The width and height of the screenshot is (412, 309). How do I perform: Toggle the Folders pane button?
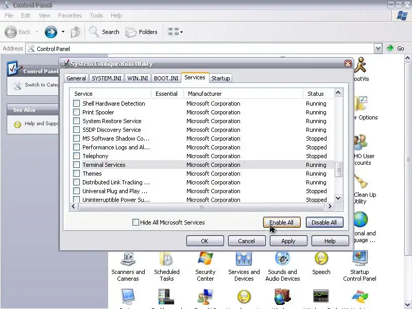click(x=141, y=32)
